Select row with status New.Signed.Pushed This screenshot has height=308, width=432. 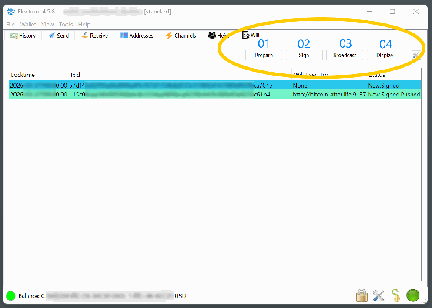[x=215, y=94]
